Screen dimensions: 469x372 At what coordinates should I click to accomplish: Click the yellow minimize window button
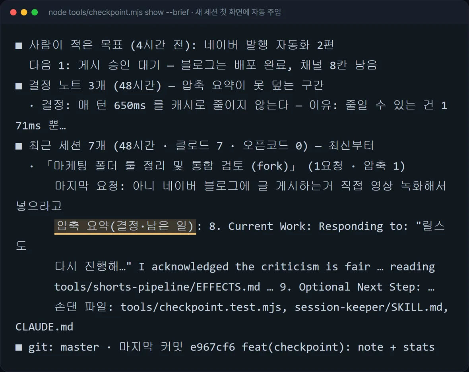tap(24, 12)
